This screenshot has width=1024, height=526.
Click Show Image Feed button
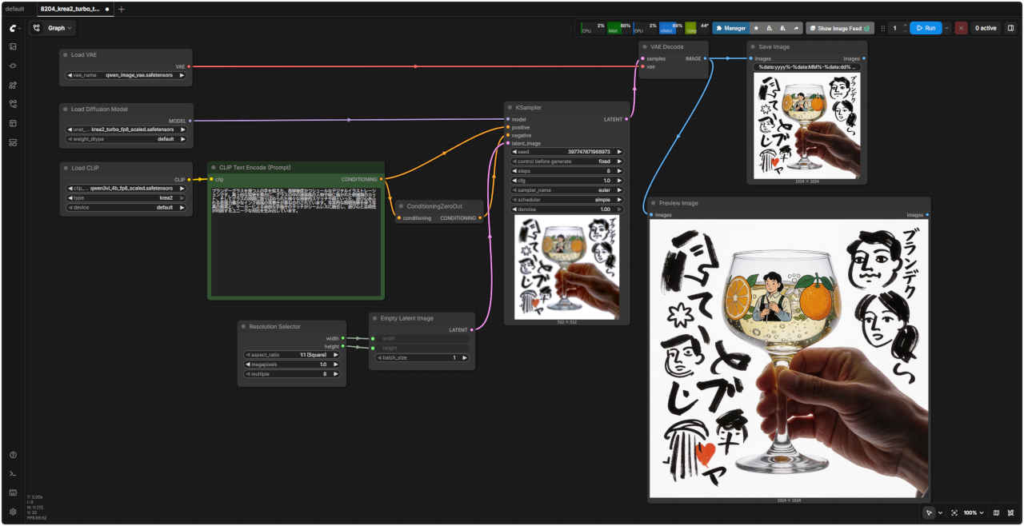[839, 28]
